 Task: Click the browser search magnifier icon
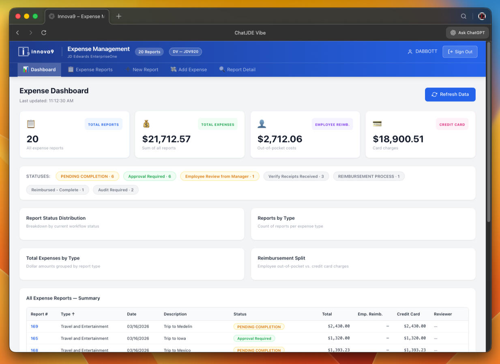tap(464, 16)
